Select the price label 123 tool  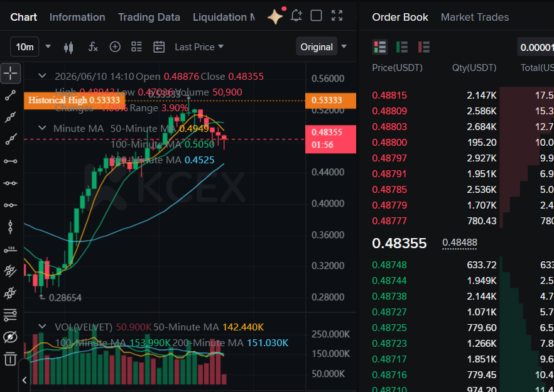pos(11,249)
